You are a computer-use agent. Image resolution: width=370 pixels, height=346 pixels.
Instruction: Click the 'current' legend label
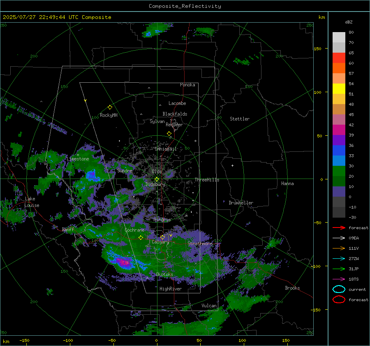(x=357, y=290)
